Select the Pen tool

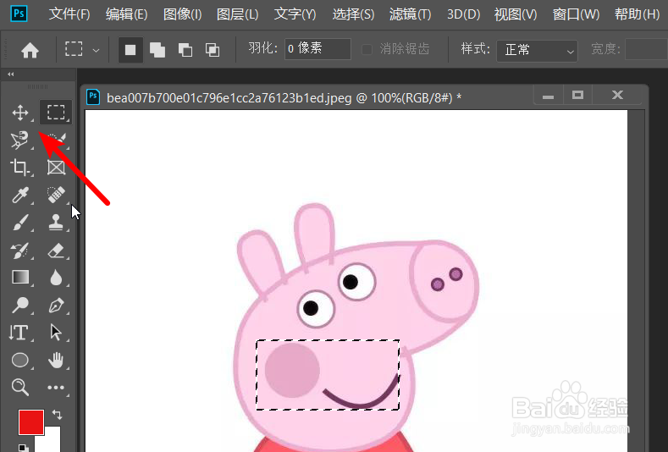pos(56,305)
